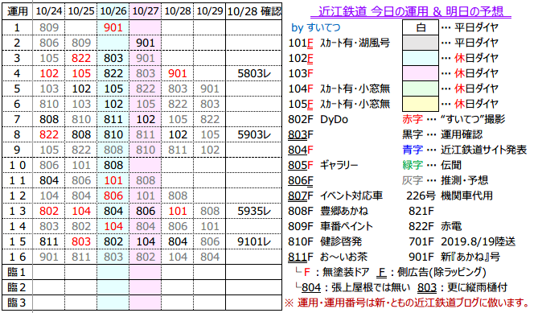
Task: Click the 臨3 row label
Action: pyautogui.click(x=17, y=303)
